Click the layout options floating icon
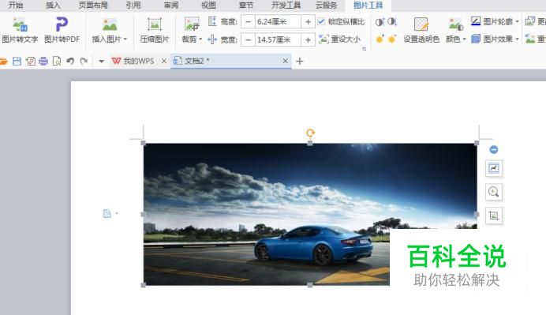This screenshot has width=546, height=315. (x=493, y=168)
